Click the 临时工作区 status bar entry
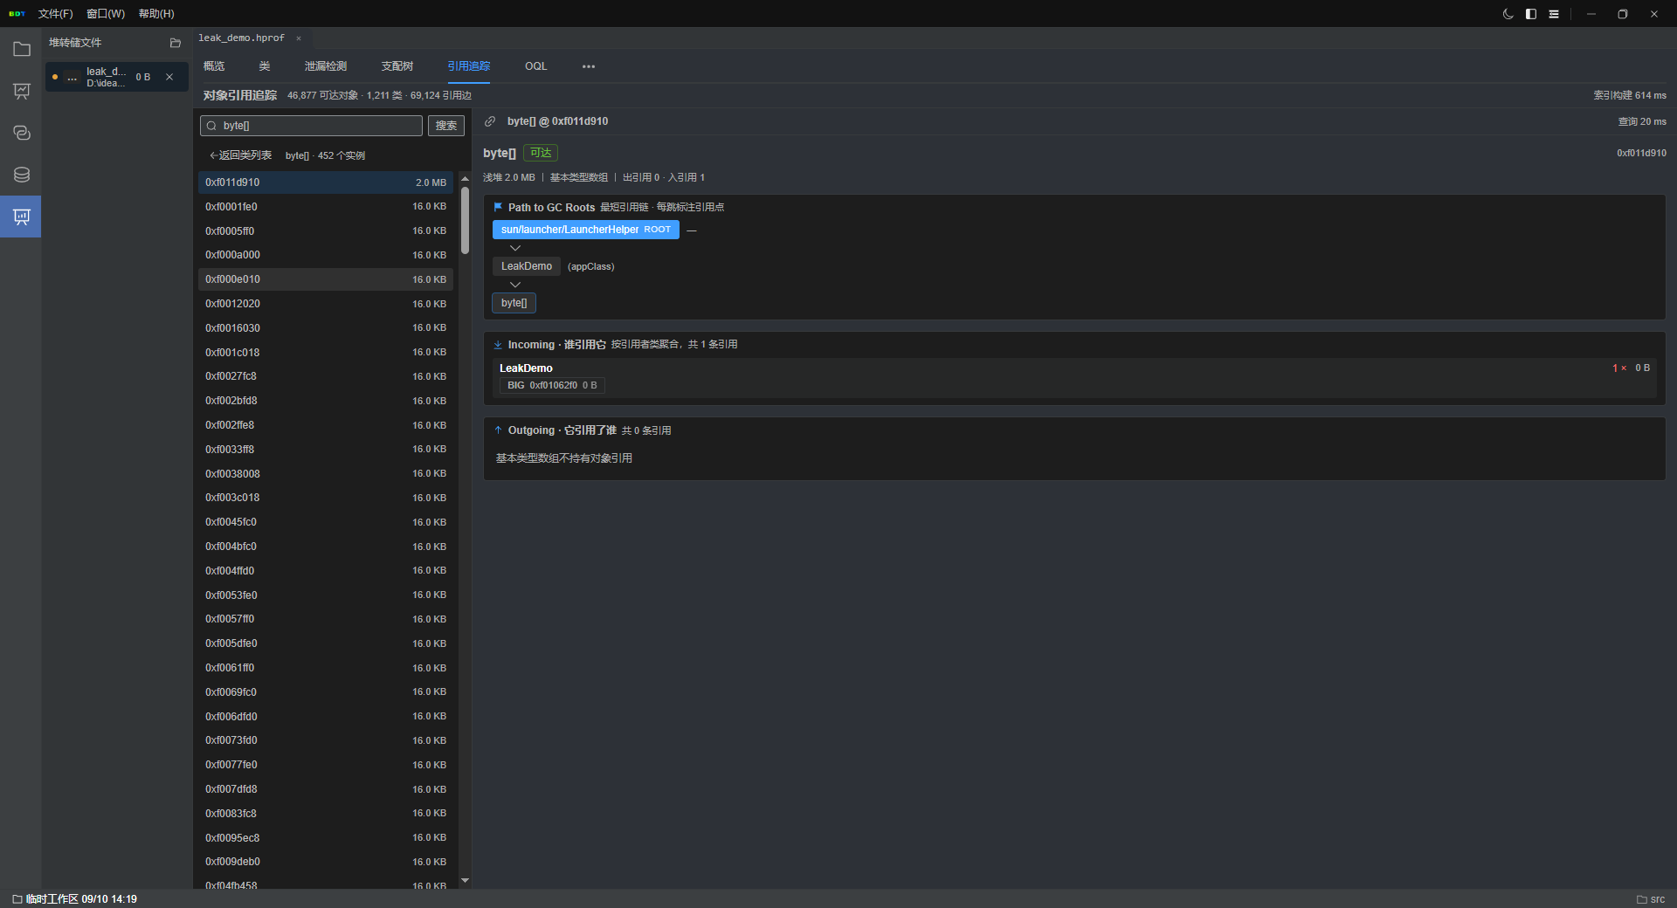The image size is (1677, 908). pyautogui.click(x=75, y=899)
